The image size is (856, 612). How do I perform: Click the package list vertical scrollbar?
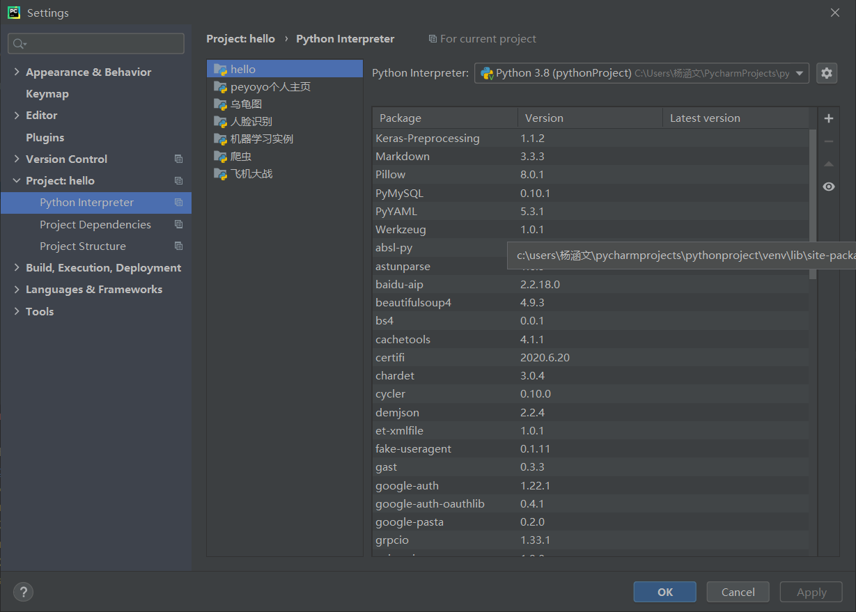813,203
